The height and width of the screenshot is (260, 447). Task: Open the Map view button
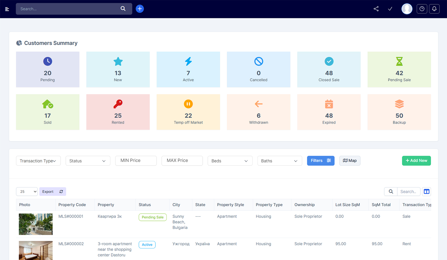[x=350, y=161]
